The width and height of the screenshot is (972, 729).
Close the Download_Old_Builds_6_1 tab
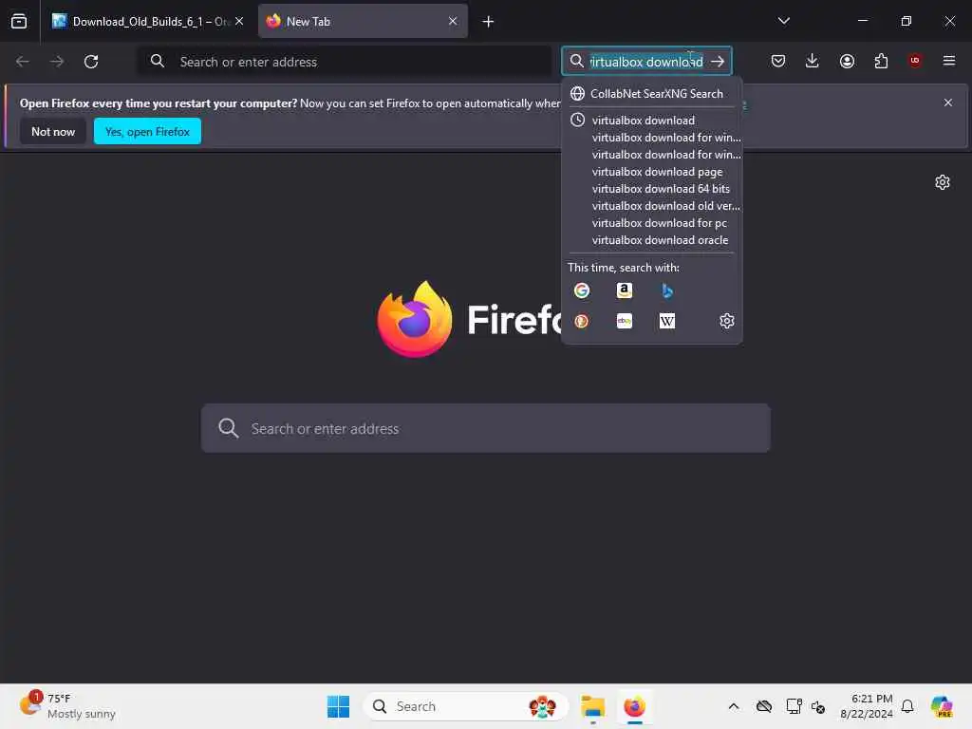(x=239, y=21)
